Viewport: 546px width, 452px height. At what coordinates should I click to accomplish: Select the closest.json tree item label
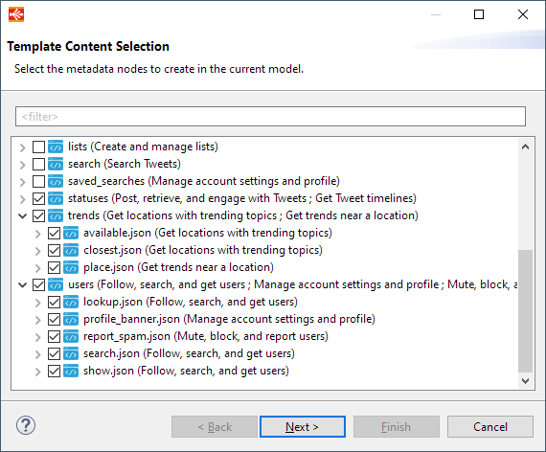(x=203, y=250)
